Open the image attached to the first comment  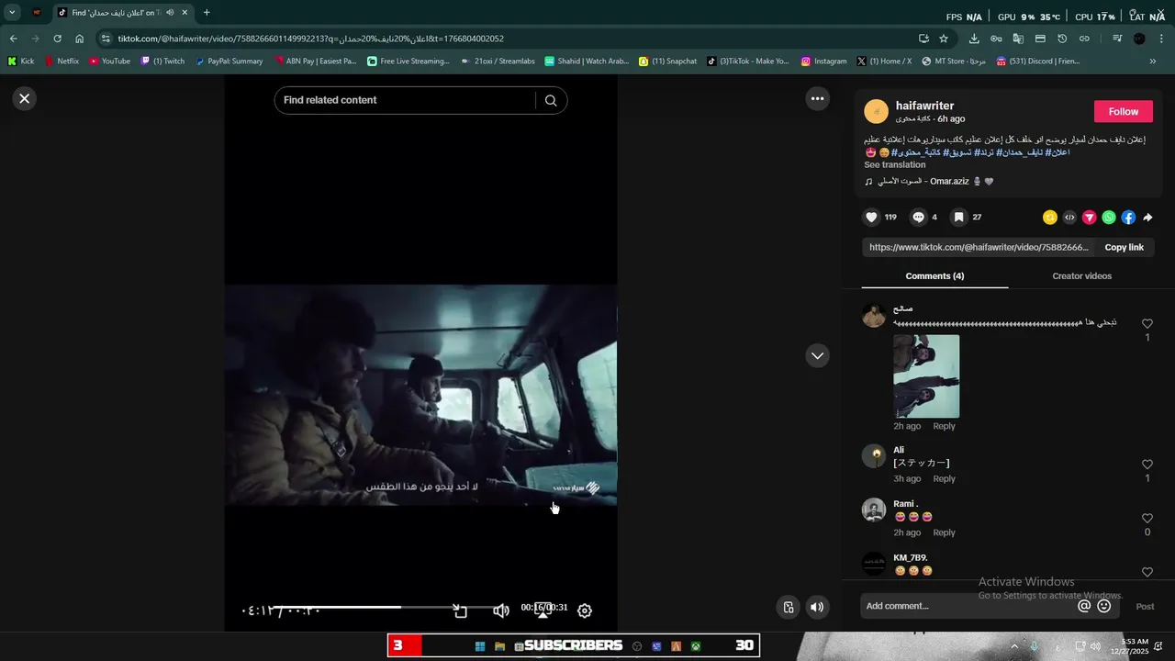(x=926, y=376)
